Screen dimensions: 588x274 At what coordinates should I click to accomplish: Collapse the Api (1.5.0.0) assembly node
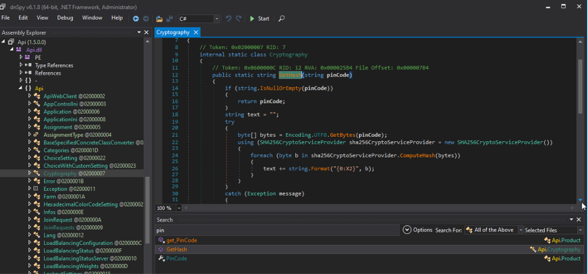(4, 42)
